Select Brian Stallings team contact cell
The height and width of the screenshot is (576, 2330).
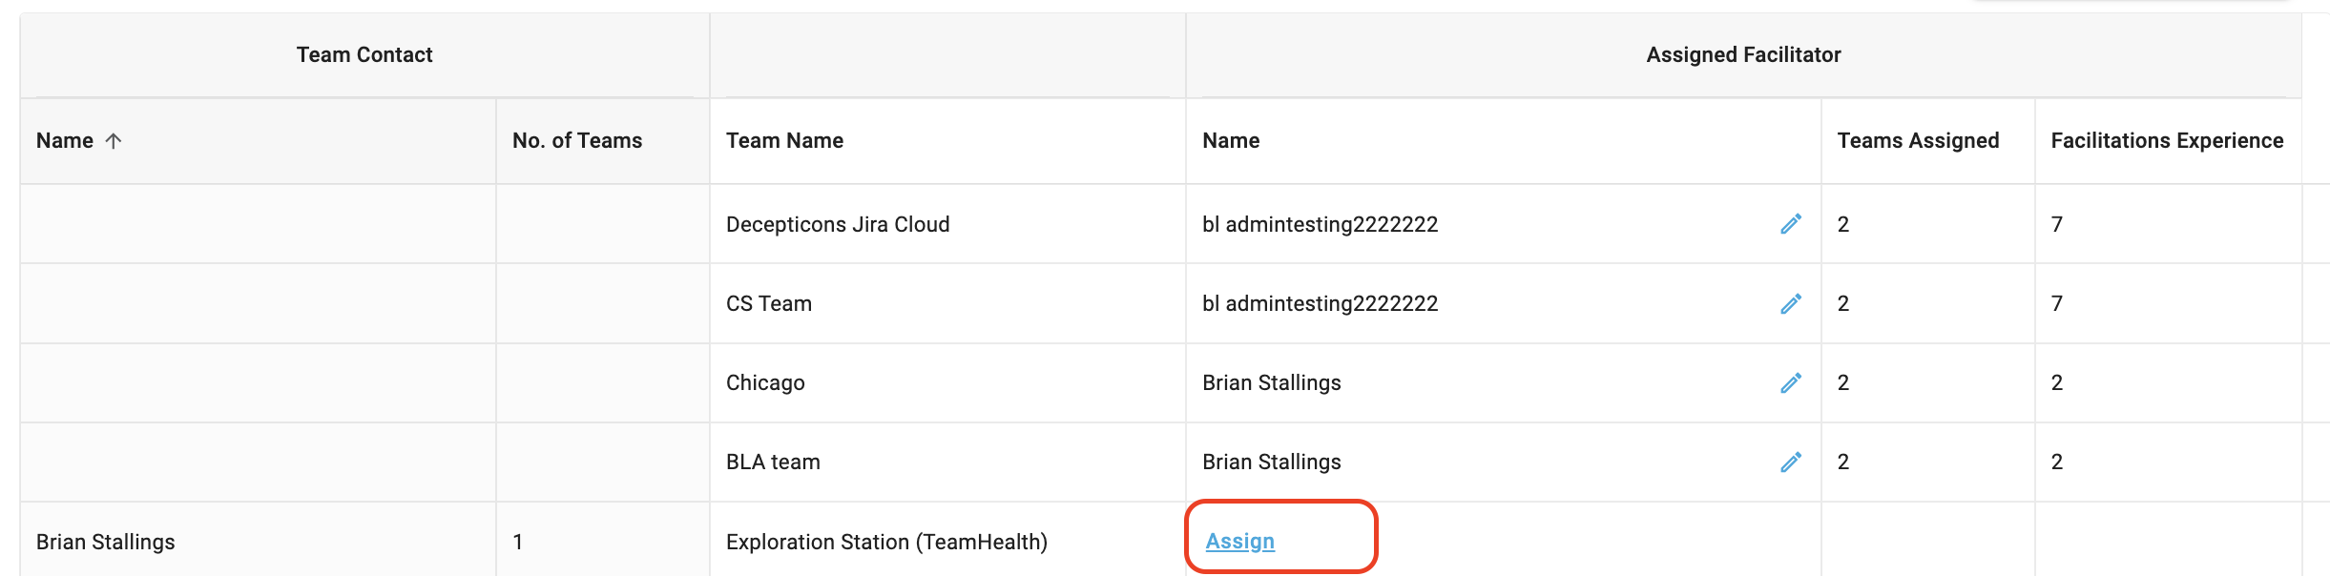click(x=106, y=542)
